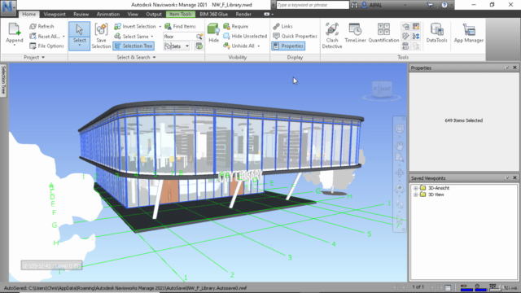
Task: Toggle the Selection Tree window button
Action: point(134,46)
